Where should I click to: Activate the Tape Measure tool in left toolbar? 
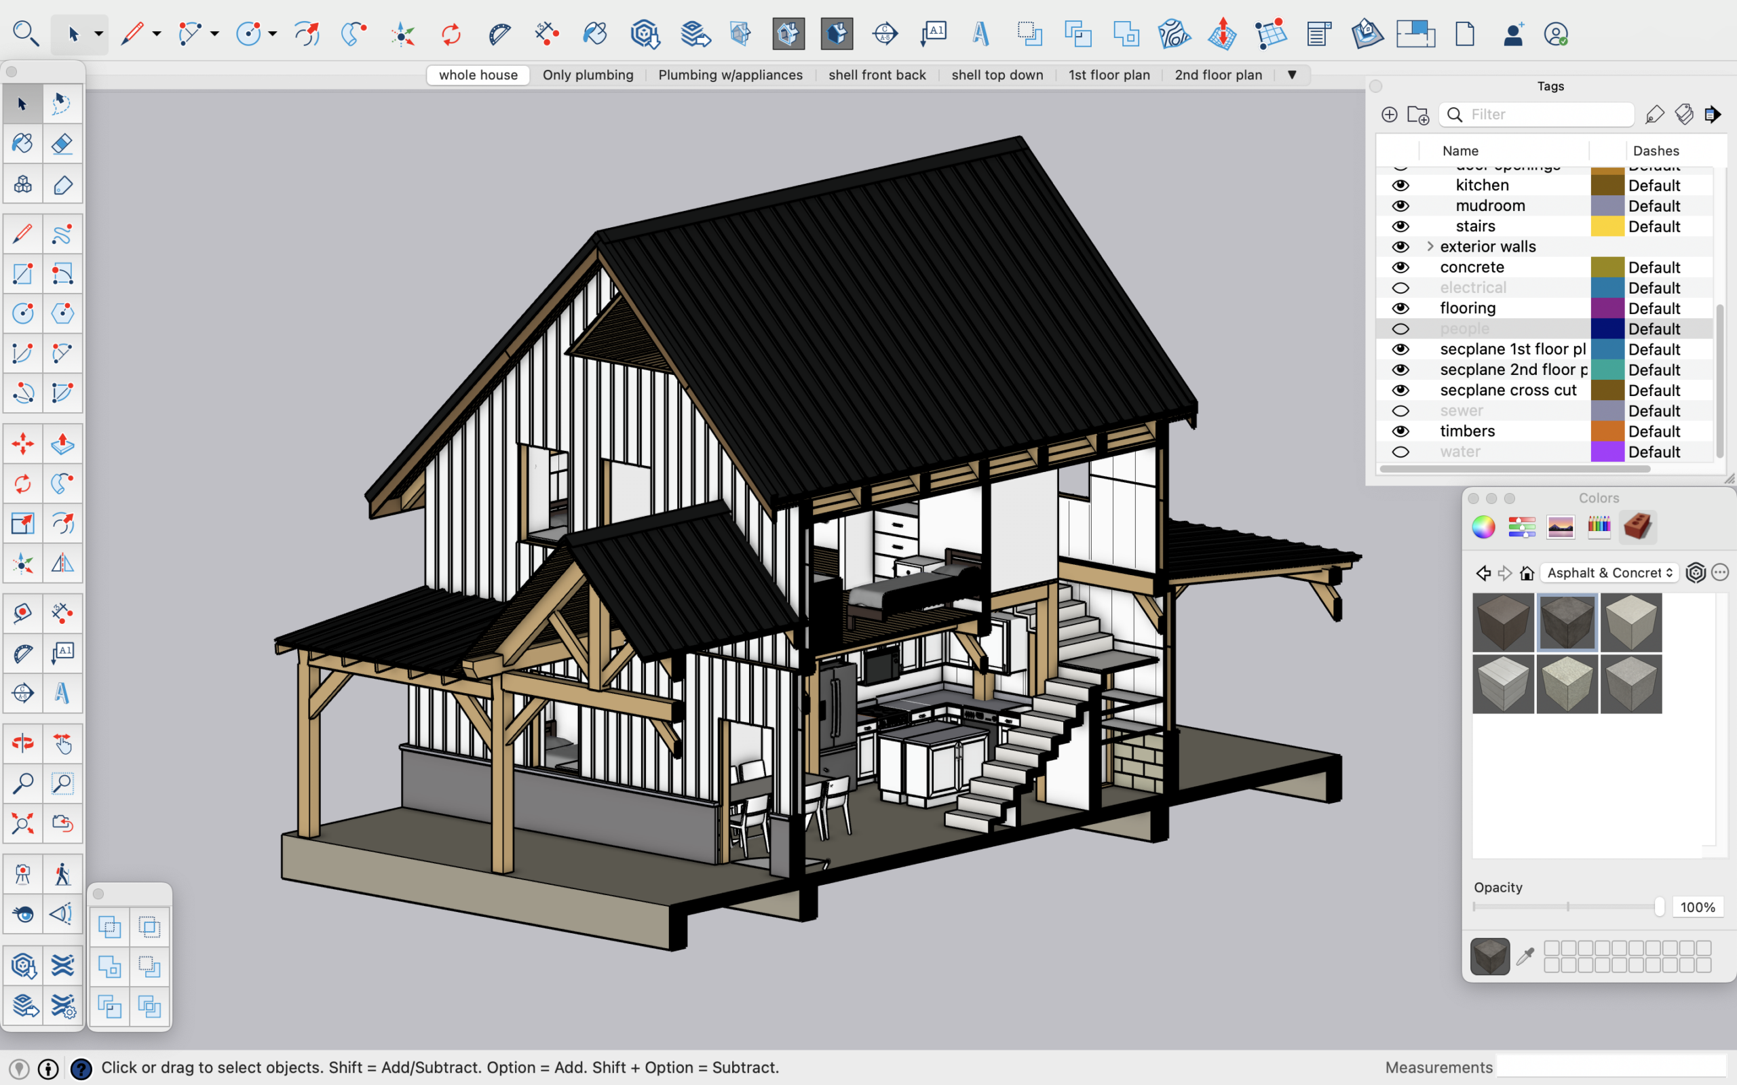[22, 612]
